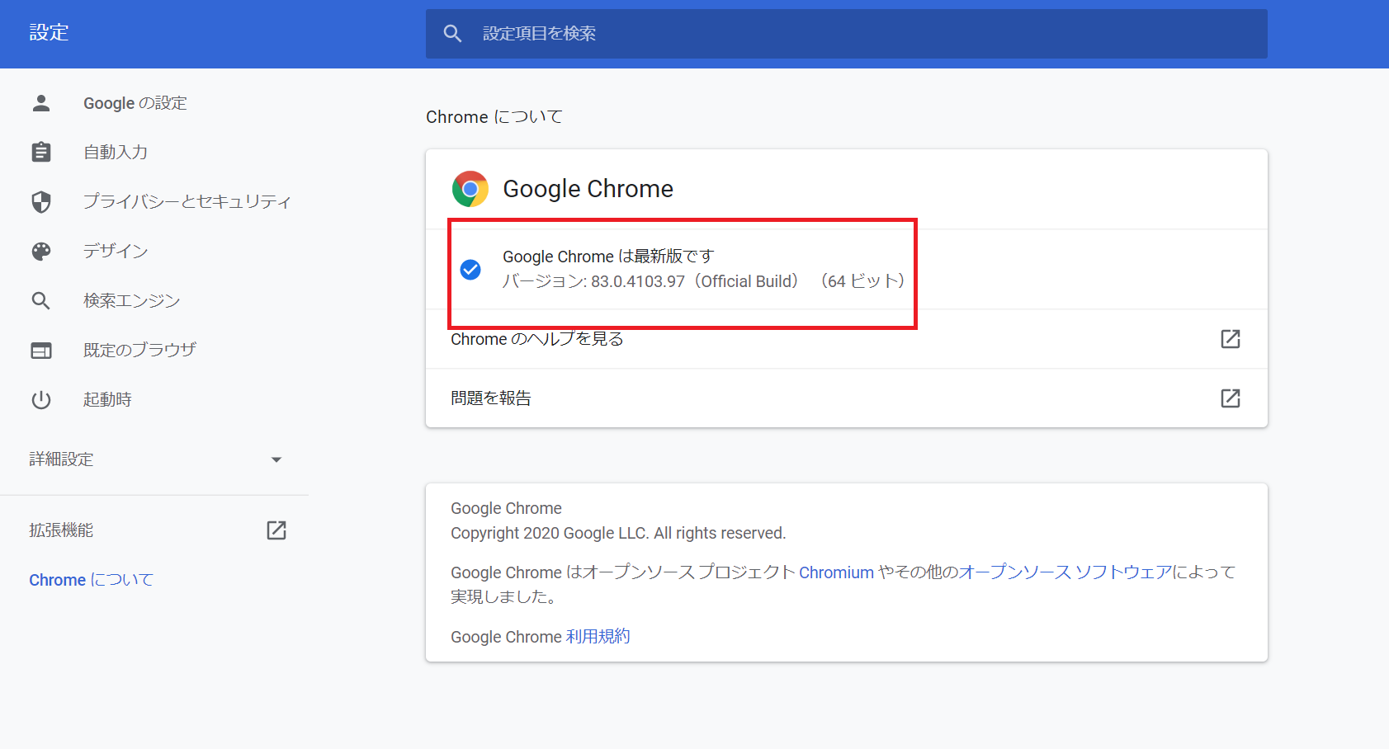Open Google の設定 section
This screenshot has width=1389, height=749.
pos(135,103)
